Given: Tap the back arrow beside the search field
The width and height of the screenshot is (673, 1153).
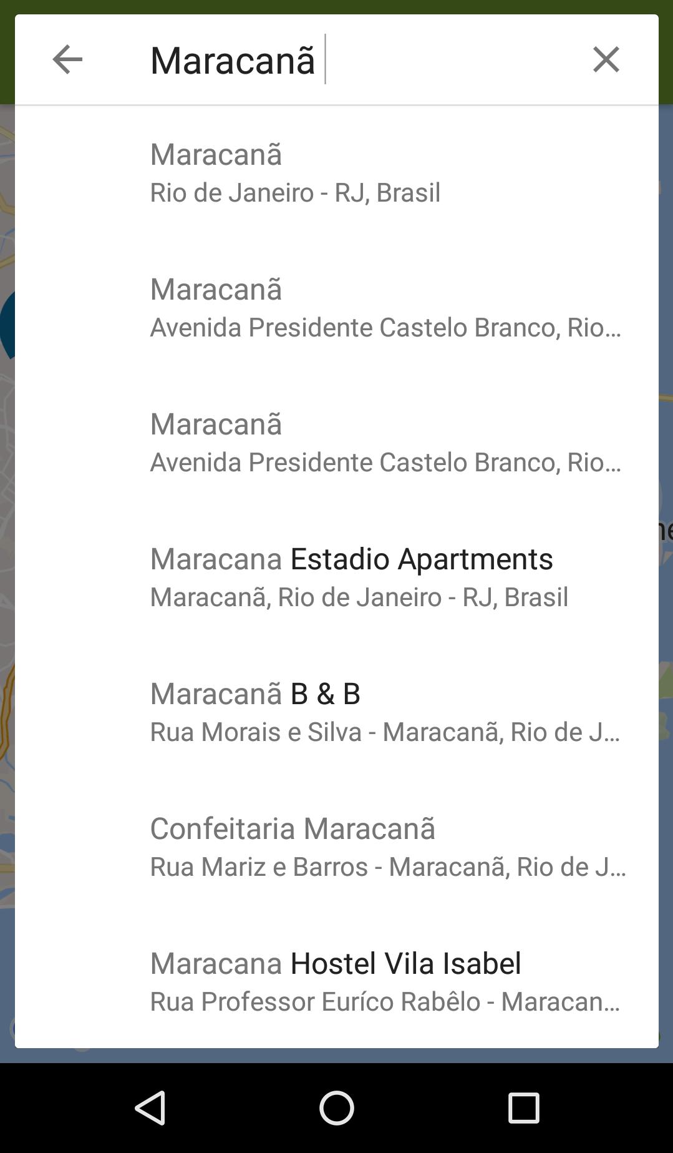Looking at the screenshot, I should 67,60.
